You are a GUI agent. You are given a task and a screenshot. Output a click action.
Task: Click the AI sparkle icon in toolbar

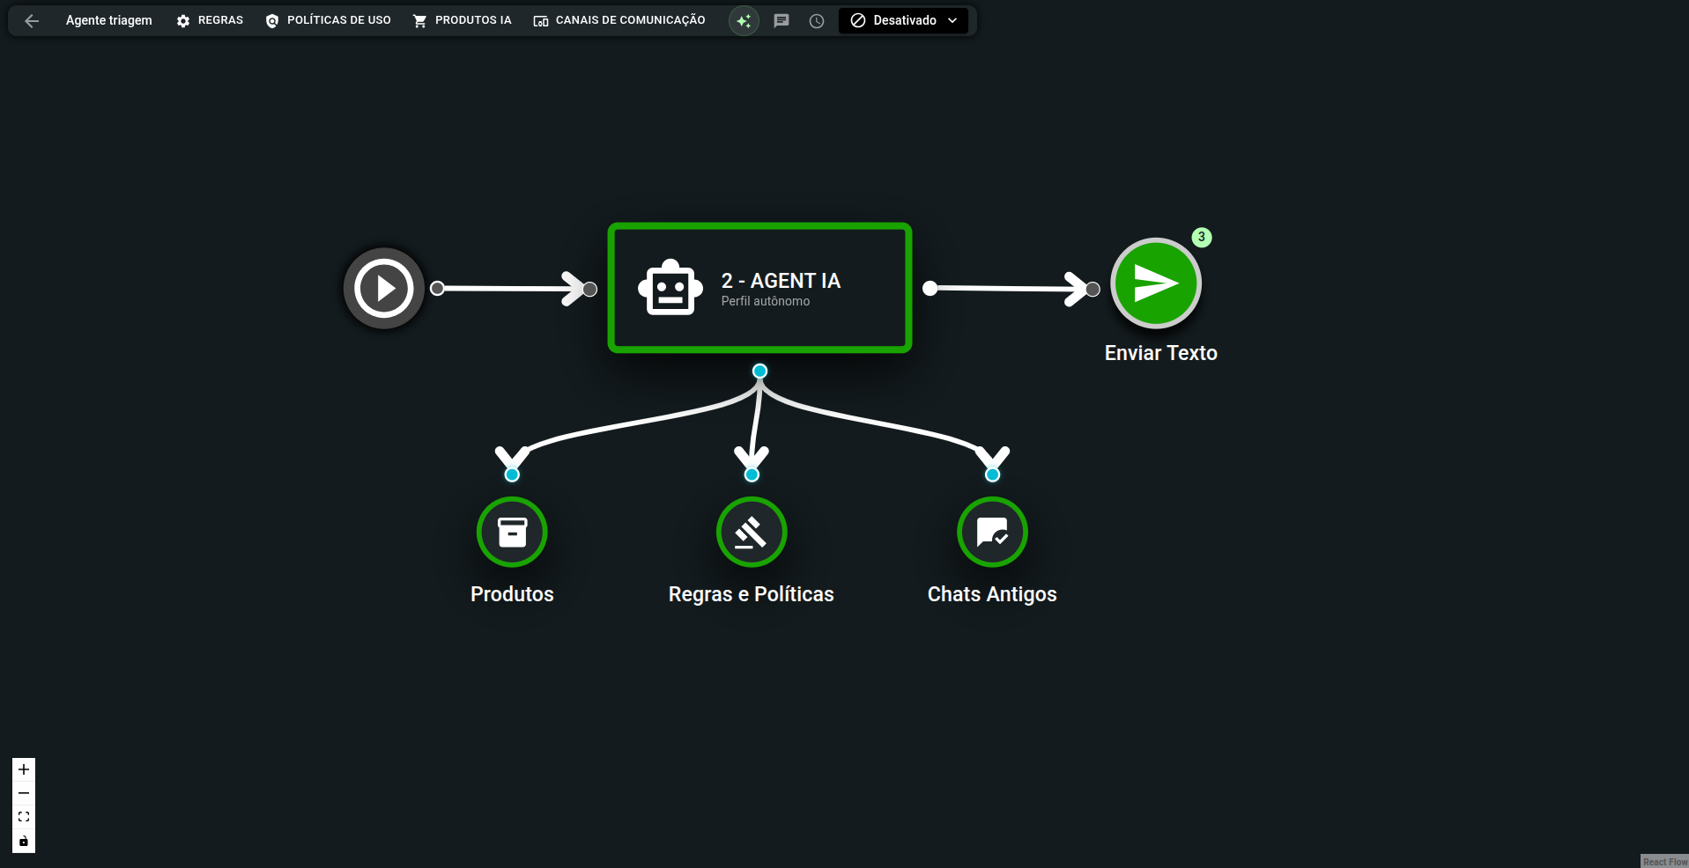[744, 21]
